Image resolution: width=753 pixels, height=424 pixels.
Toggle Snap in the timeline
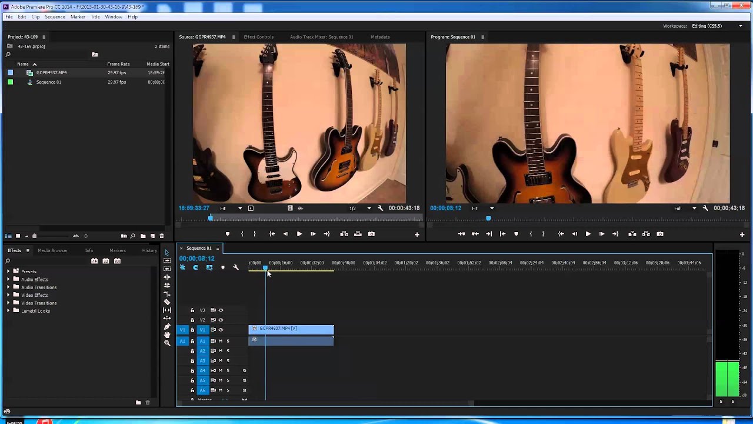coord(196,267)
